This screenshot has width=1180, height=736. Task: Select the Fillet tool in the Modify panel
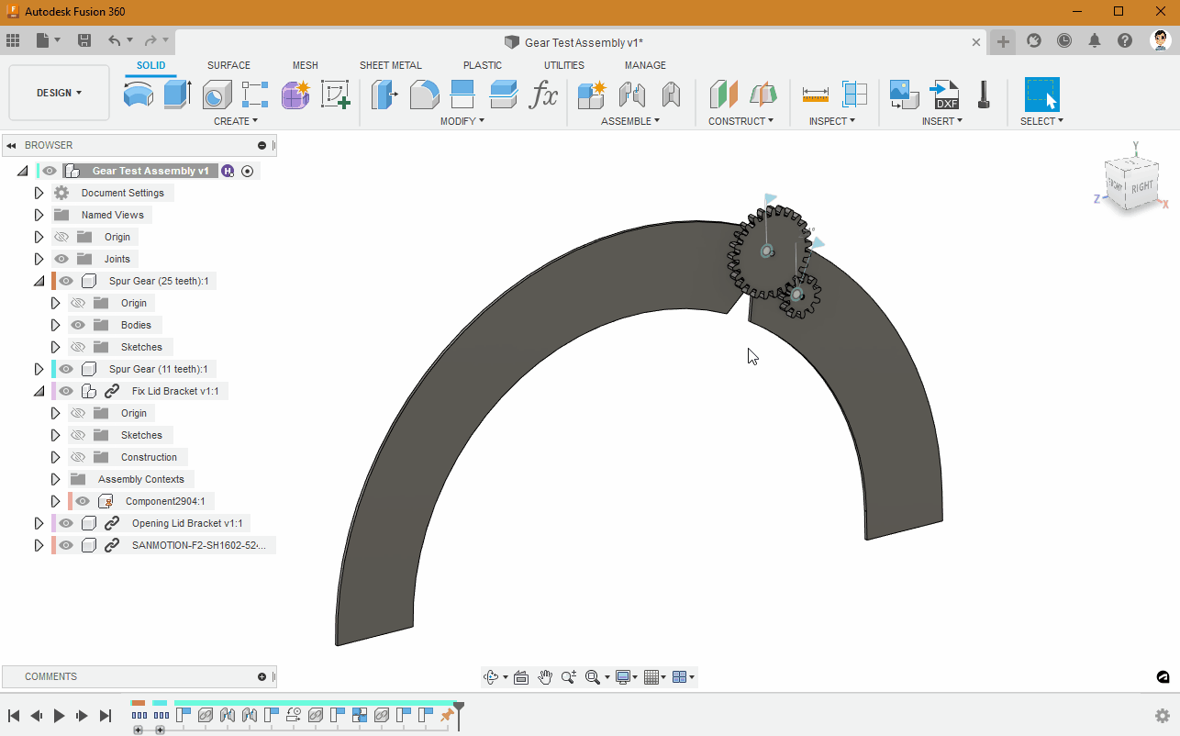point(423,94)
